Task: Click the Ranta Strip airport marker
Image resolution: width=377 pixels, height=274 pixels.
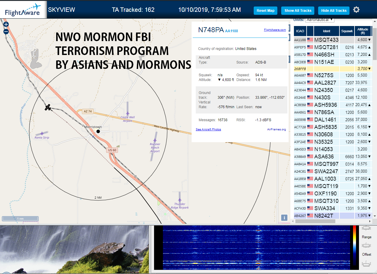Action: point(42,133)
